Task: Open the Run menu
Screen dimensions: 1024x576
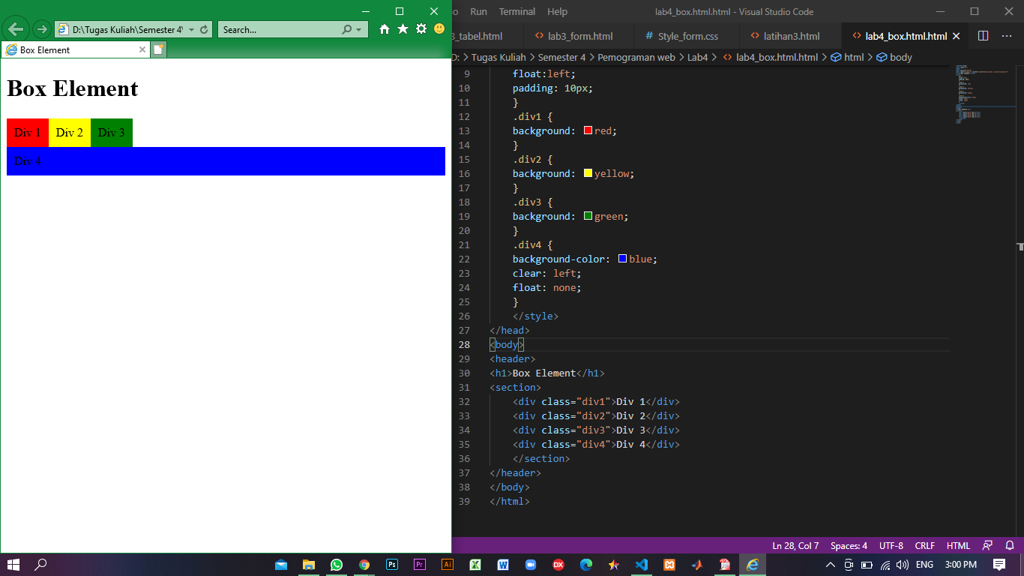Action: click(480, 11)
